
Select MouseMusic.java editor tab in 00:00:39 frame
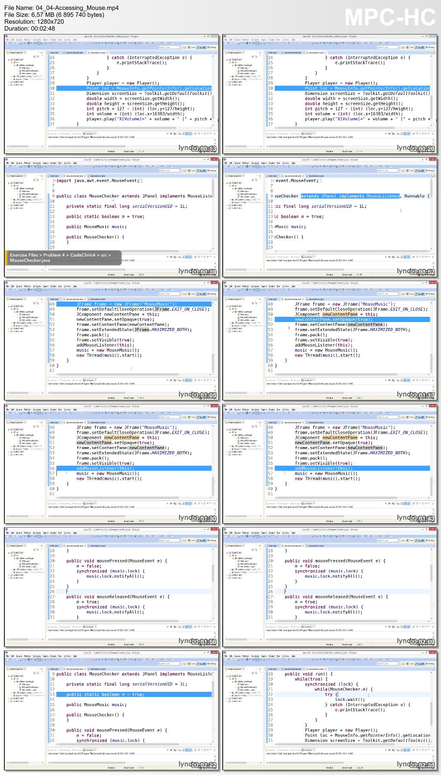point(98,175)
